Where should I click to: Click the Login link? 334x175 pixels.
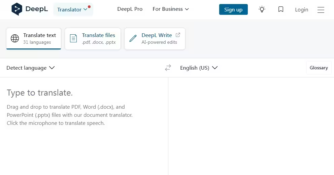coord(301,10)
